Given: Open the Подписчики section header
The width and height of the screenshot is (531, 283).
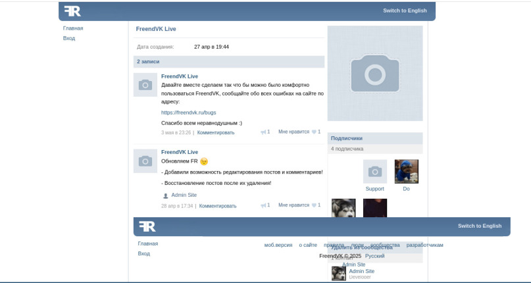Looking at the screenshot, I should click(x=375, y=138).
